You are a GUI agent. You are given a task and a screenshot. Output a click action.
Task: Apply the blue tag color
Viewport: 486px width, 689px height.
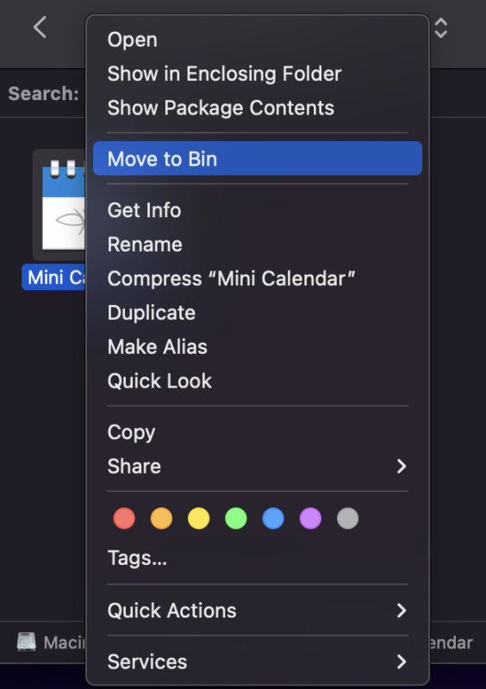point(273,518)
